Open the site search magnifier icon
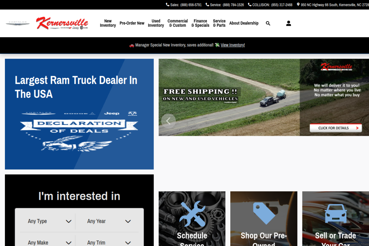 [268, 23]
